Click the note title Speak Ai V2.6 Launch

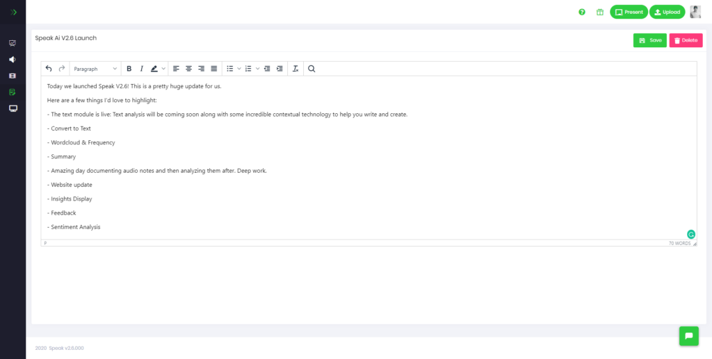pyautogui.click(x=66, y=38)
